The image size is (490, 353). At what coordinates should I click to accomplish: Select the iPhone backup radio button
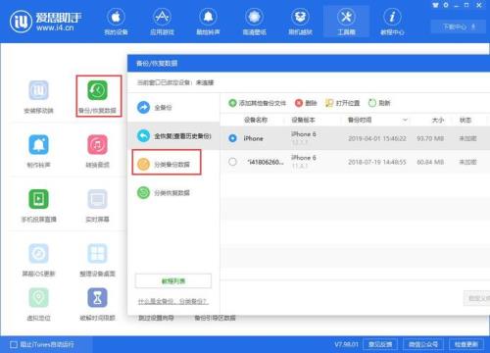pyautogui.click(x=232, y=138)
